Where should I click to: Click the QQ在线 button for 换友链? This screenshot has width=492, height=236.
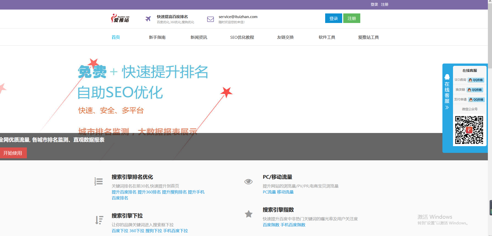pyautogui.click(x=475, y=90)
